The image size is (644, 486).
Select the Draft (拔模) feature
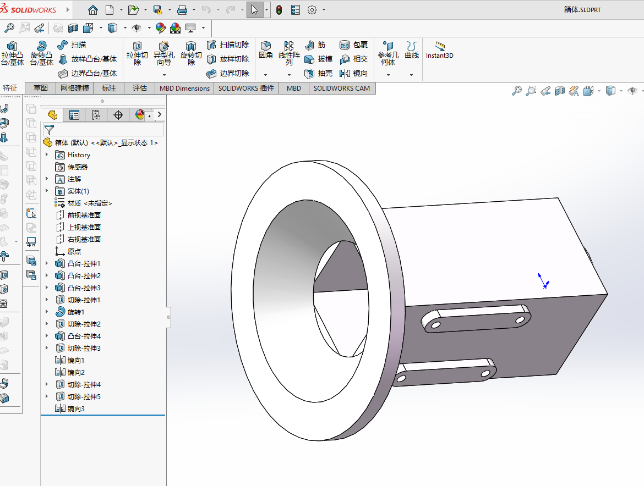pyautogui.click(x=319, y=59)
